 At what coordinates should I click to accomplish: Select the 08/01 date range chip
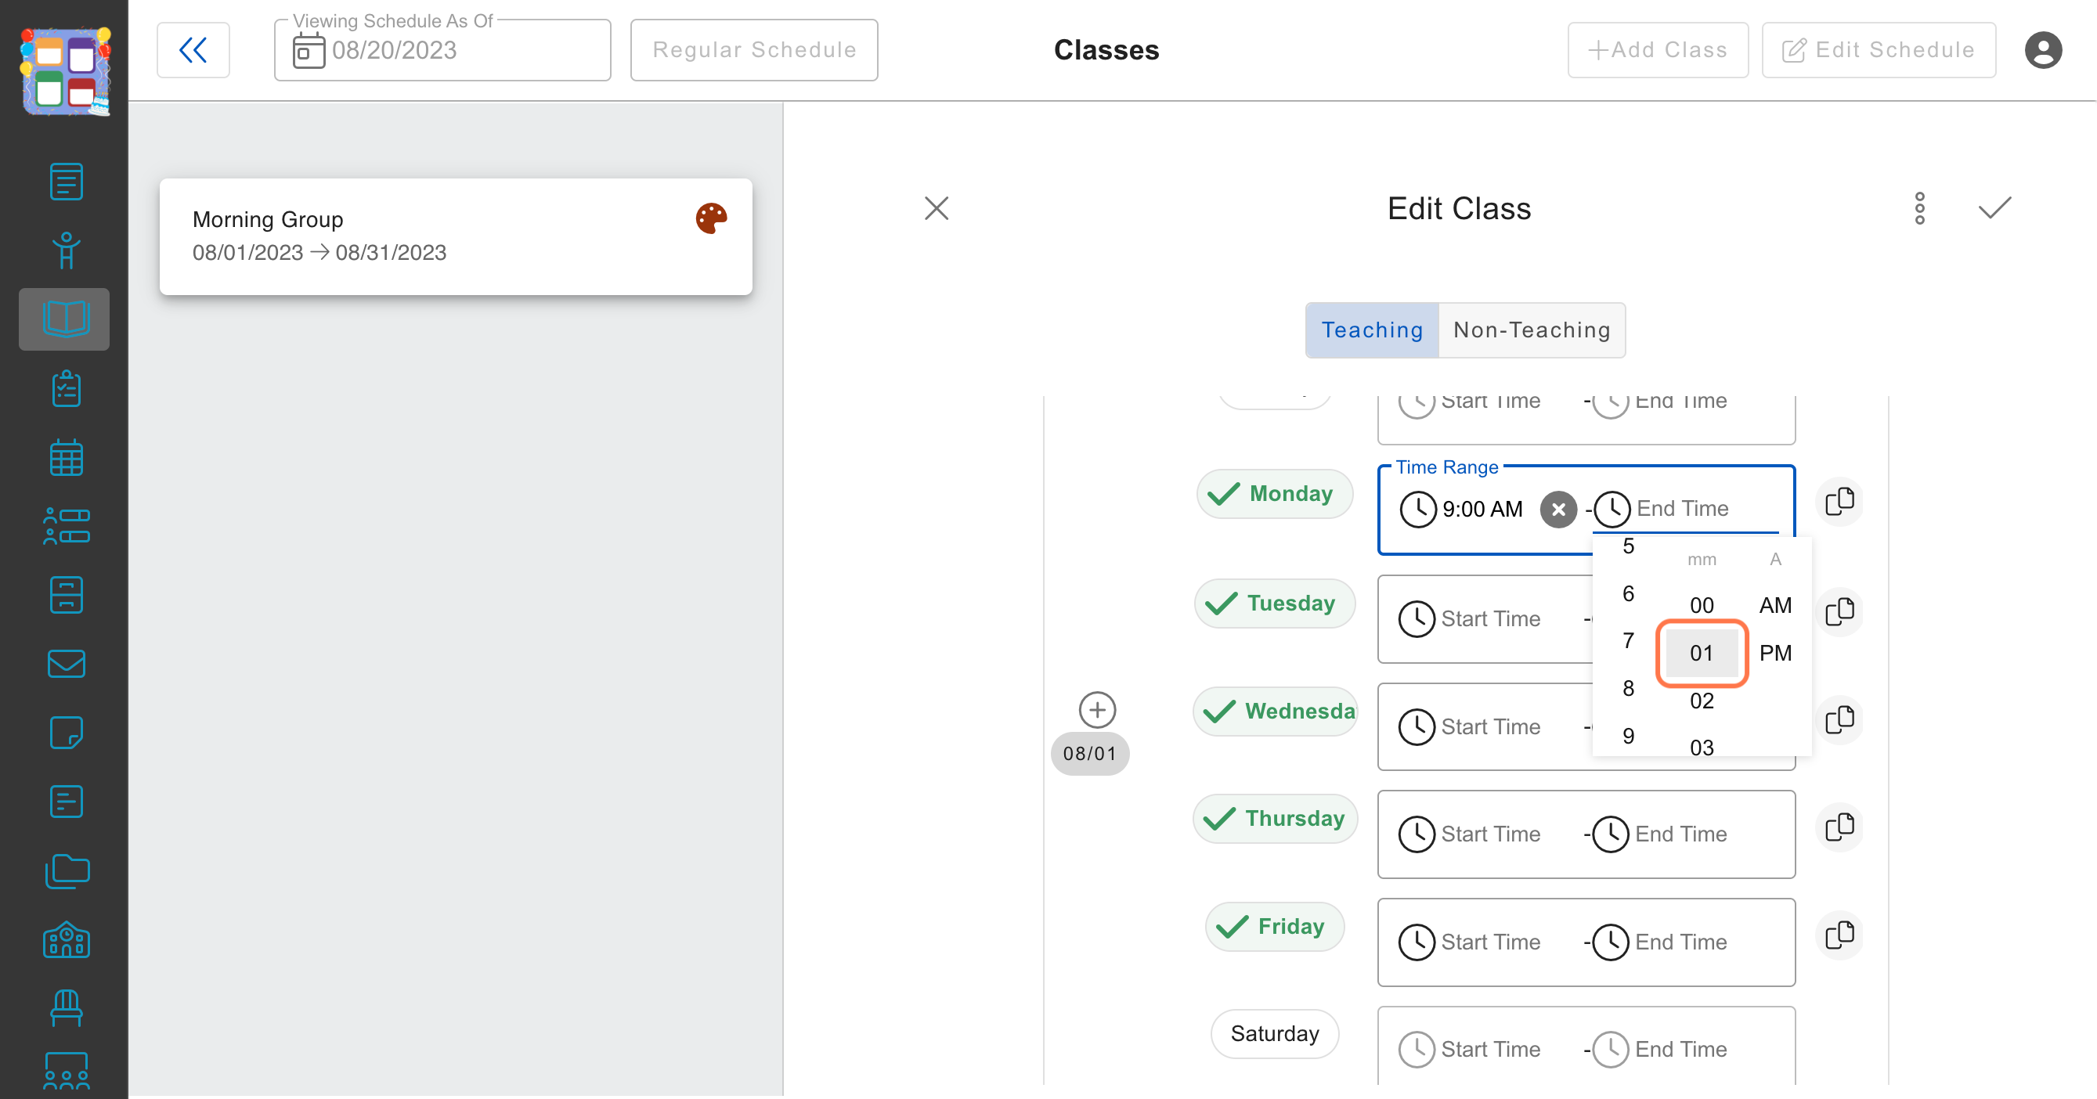[x=1089, y=754]
